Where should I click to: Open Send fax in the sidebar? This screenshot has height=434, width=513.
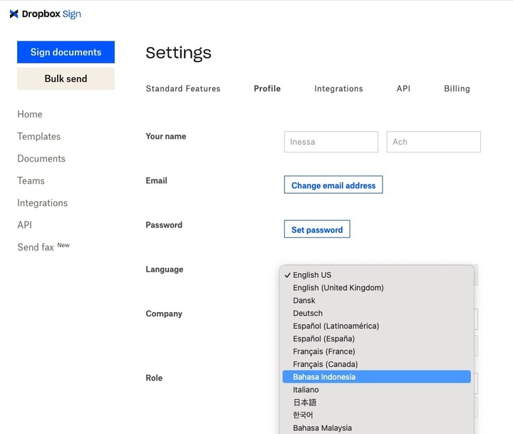point(43,247)
